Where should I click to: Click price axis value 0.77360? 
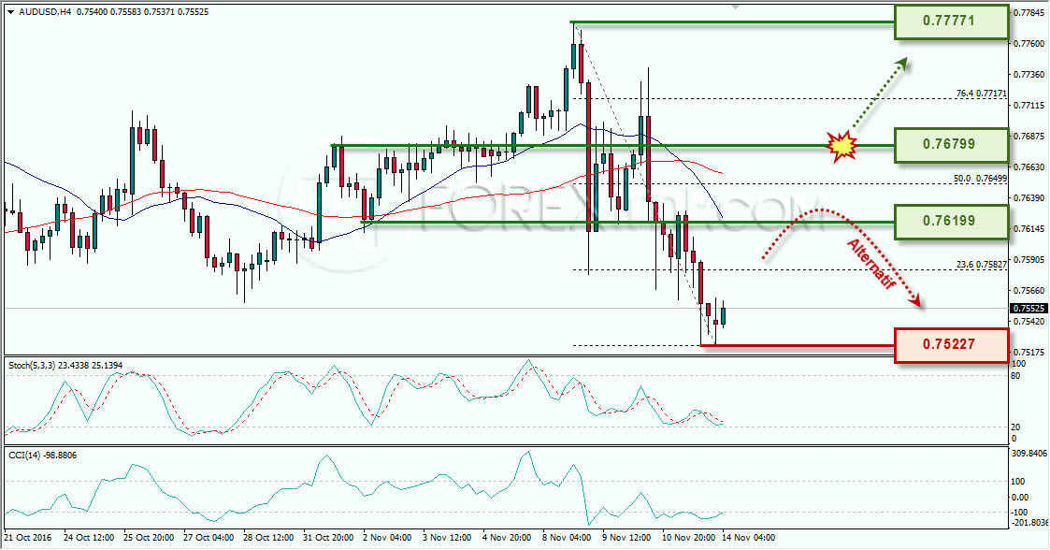pyautogui.click(x=1029, y=74)
